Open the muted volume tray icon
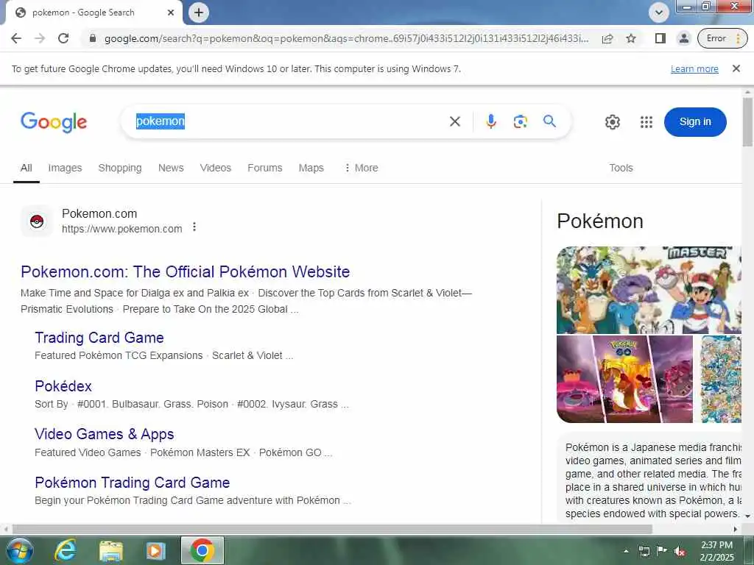 point(680,551)
